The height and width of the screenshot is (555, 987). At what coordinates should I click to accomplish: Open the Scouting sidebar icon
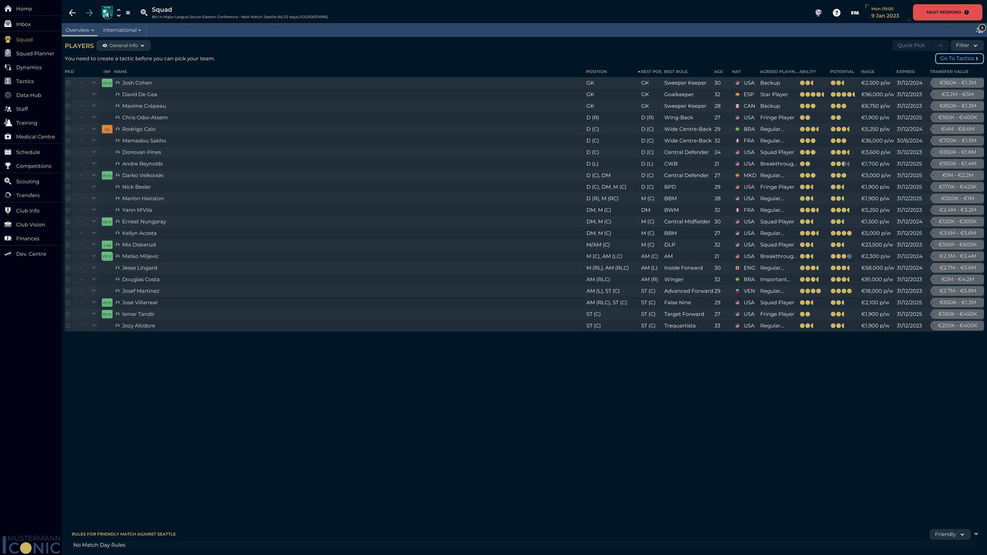point(8,181)
